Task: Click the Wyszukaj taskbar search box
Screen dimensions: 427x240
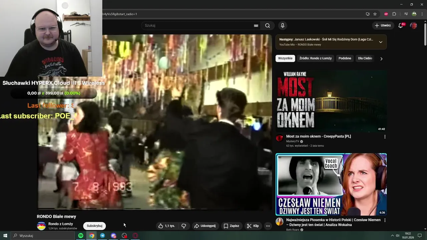Action: [x=42, y=236]
